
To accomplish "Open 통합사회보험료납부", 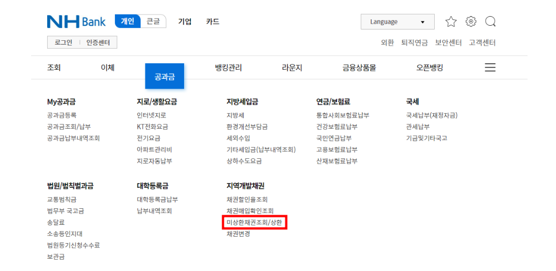I will pos(343,115).
